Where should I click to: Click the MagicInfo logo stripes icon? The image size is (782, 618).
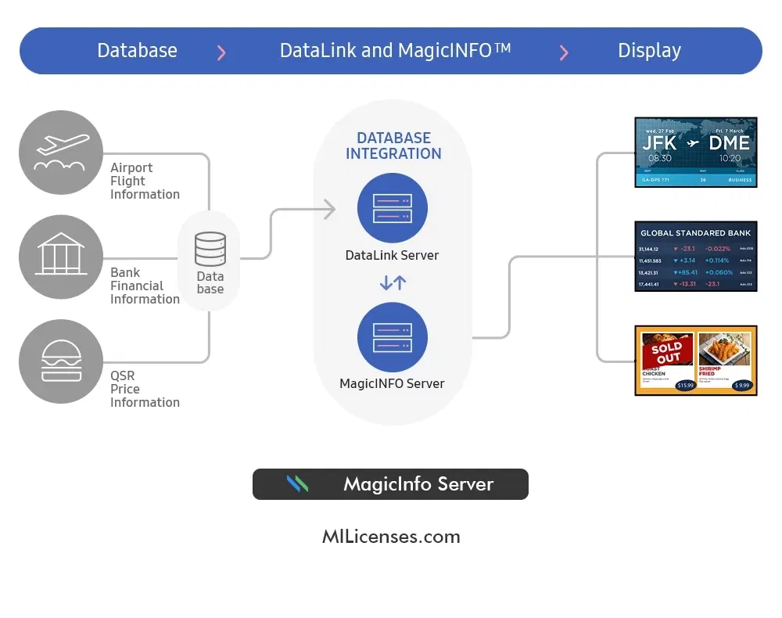(x=298, y=483)
